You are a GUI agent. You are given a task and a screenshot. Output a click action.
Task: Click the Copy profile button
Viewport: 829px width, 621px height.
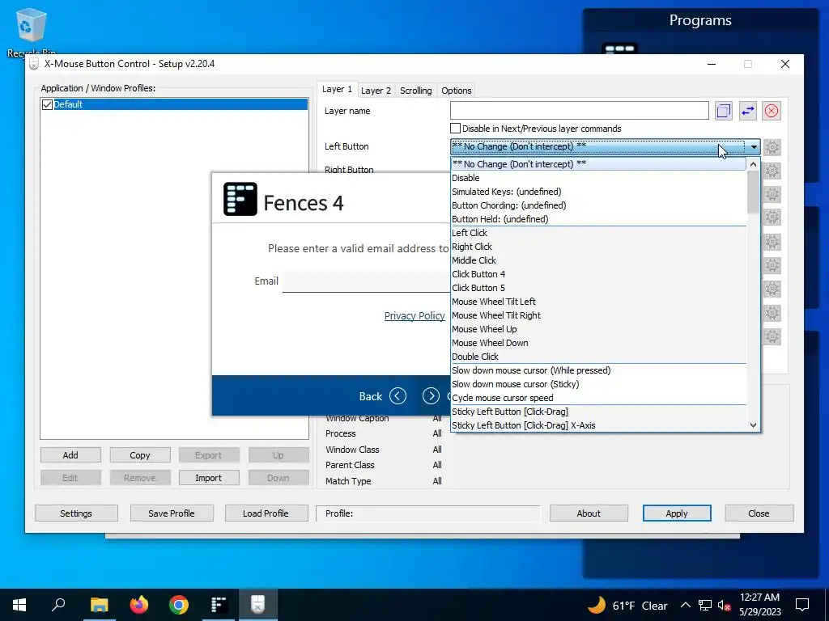click(139, 455)
